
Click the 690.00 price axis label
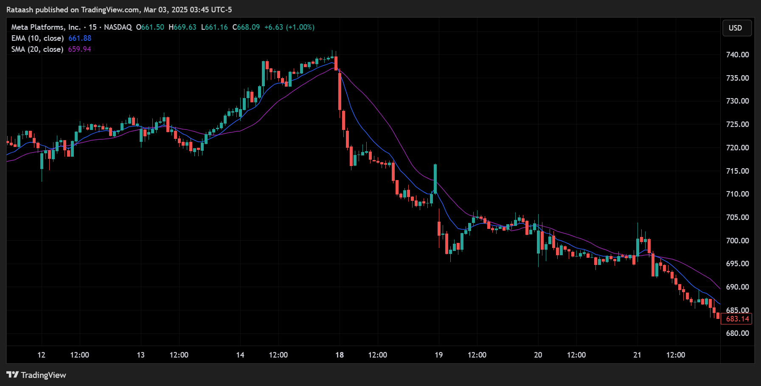(737, 287)
